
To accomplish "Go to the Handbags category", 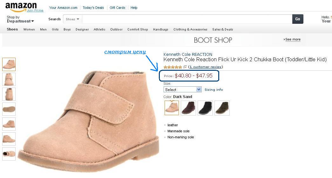I will point(160,30).
